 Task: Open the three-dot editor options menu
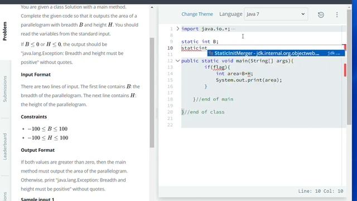tap(337, 15)
